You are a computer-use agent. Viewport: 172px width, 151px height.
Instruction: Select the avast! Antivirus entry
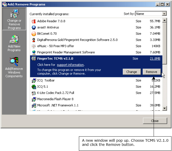(x=96, y=27)
